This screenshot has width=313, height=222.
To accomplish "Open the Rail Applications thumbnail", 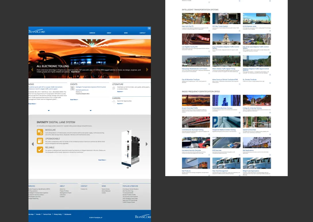I will tap(257, 143).
